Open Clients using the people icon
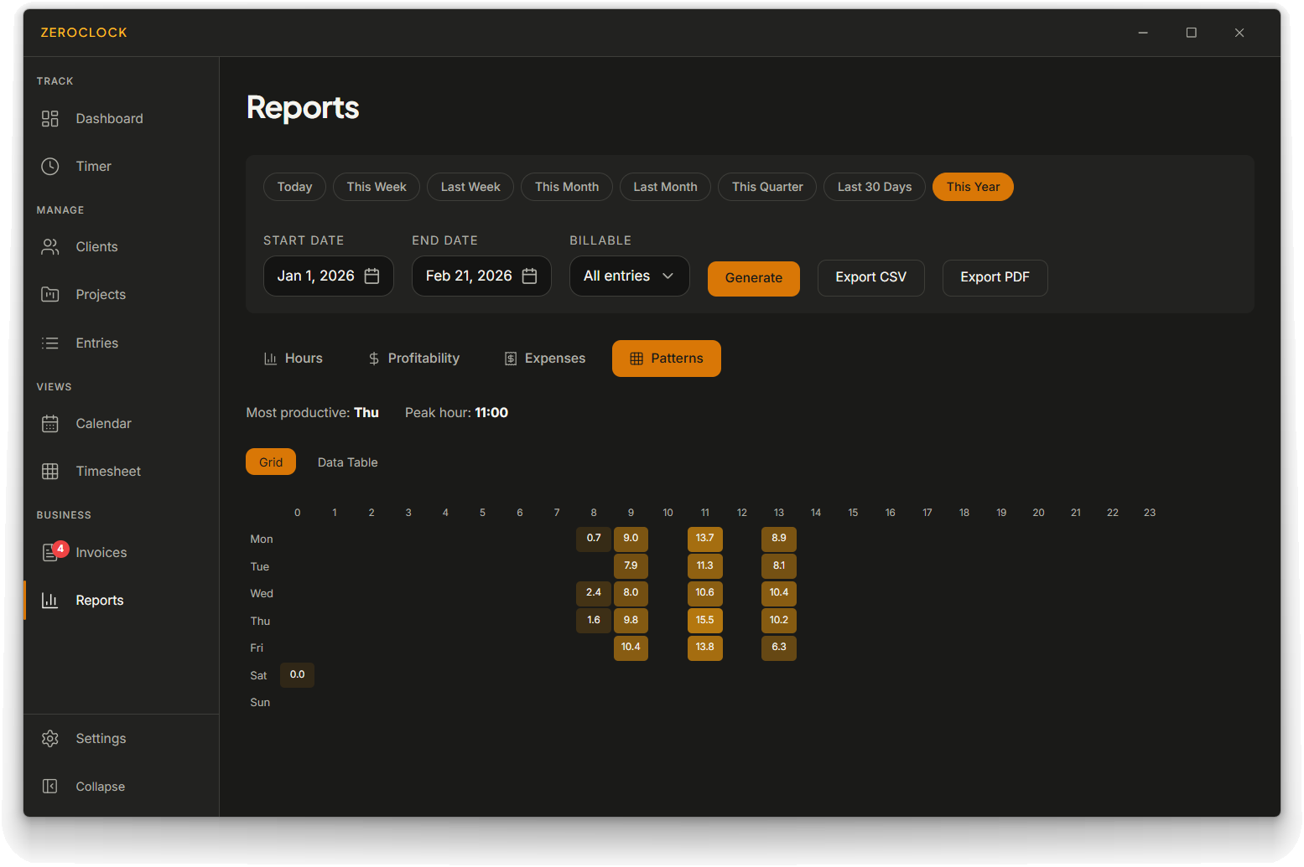 [50, 247]
